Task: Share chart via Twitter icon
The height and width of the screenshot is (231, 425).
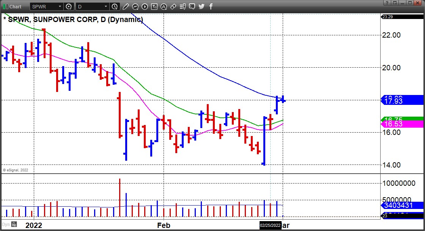Action: click(201, 6)
